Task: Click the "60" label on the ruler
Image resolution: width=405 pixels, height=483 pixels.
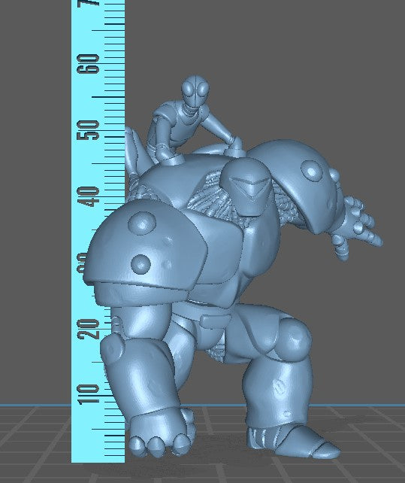Action: pyautogui.click(x=89, y=64)
